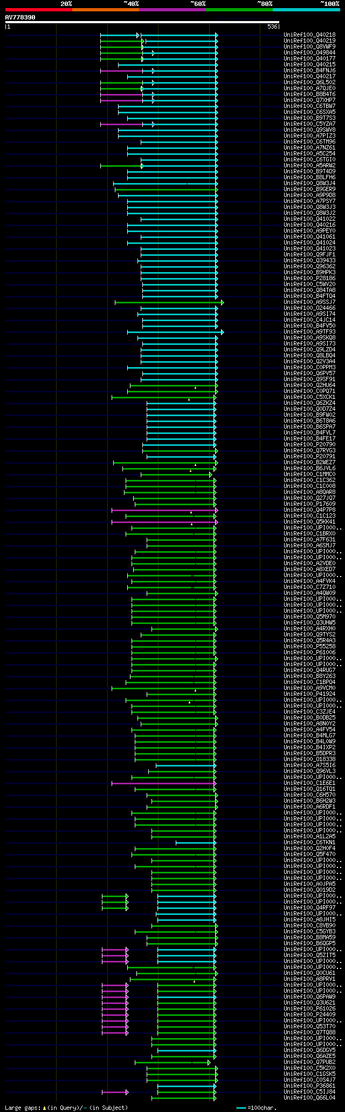Viewport: 345px width, 1112px height.
Task: Open hit UniRef100_B9GER9
Action: click(309, 189)
